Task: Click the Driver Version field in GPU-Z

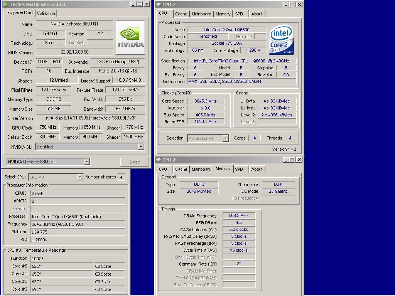Action: (x=90, y=118)
